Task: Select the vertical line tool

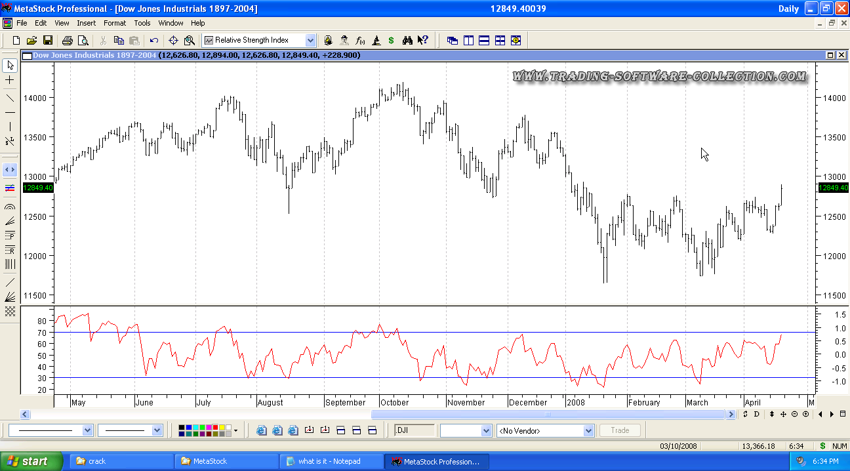Action: [x=10, y=127]
